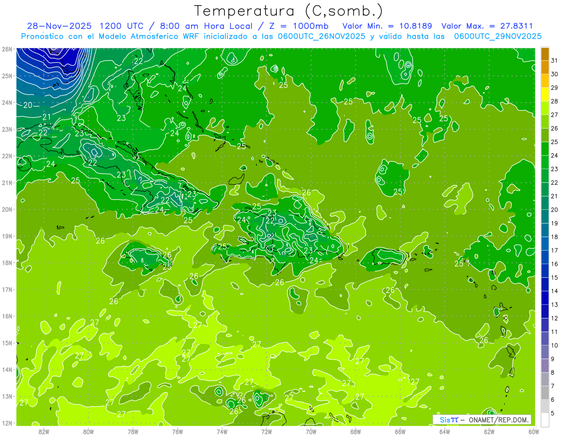567x438 pixels.
Task: Pick the colorbar swatch between 10 and 11
Action: 545,338
